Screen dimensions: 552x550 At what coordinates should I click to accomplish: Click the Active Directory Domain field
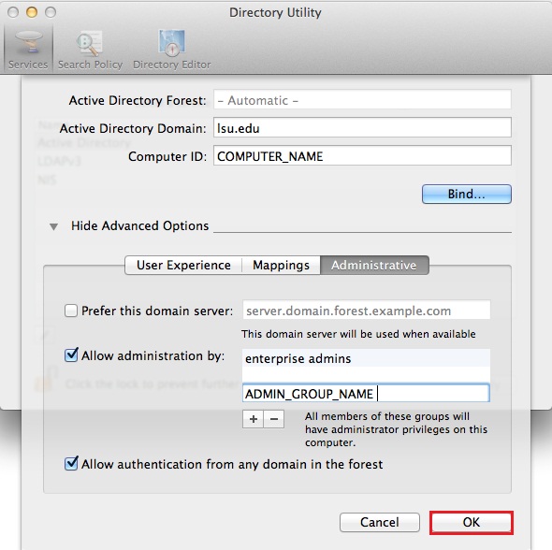(x=362, y=128)
